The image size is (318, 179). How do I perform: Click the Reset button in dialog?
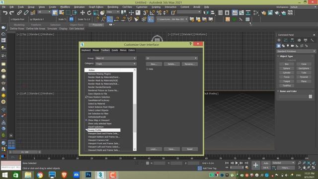(x=190, y=149)
